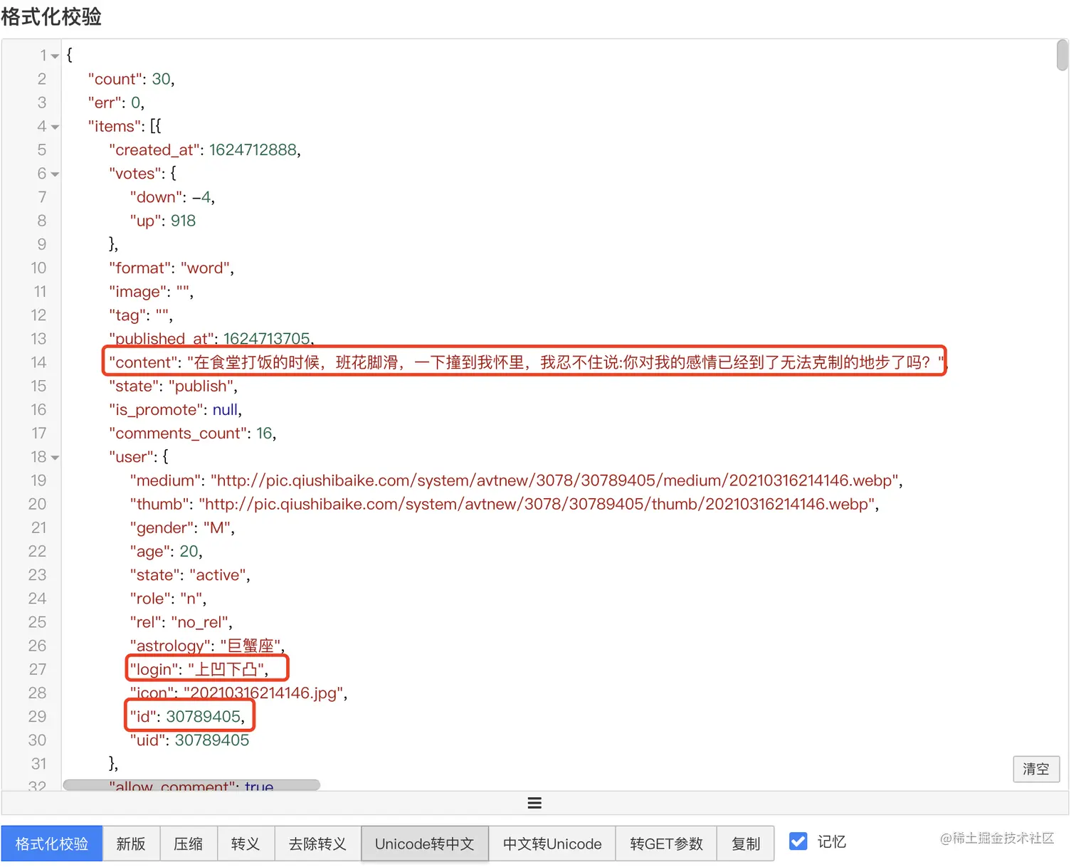
Task: Click the "medium" URL line
Action: point(517,480)
